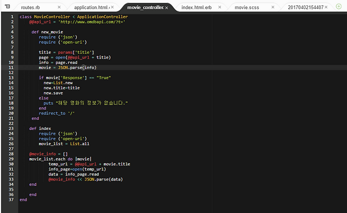
Task: Close the index.html.erb tab
Action: pos(220,7)
